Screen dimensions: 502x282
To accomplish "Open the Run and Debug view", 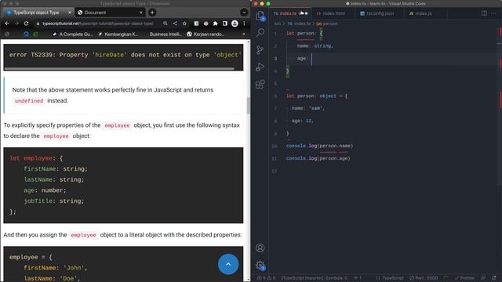I will click(260, 67).
